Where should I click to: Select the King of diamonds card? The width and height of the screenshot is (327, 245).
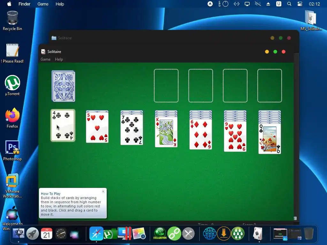[x=166, y=132]
